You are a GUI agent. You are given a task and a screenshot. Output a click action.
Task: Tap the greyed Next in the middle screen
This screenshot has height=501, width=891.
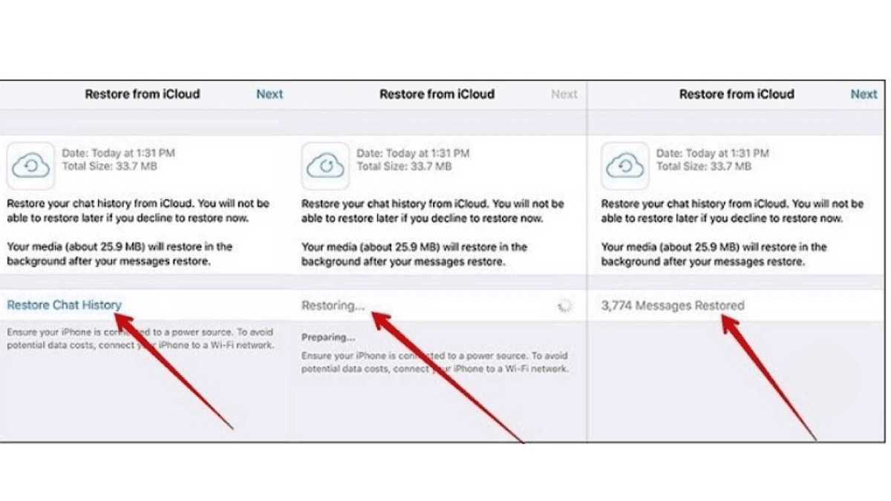pos(564,94)
